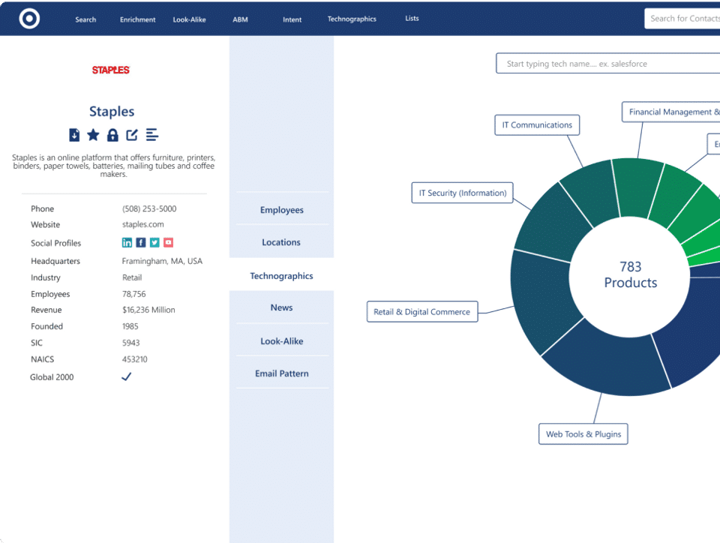Click the 783 Products chart center
This screenshot has width=720, height=543.
click(630, 274)
